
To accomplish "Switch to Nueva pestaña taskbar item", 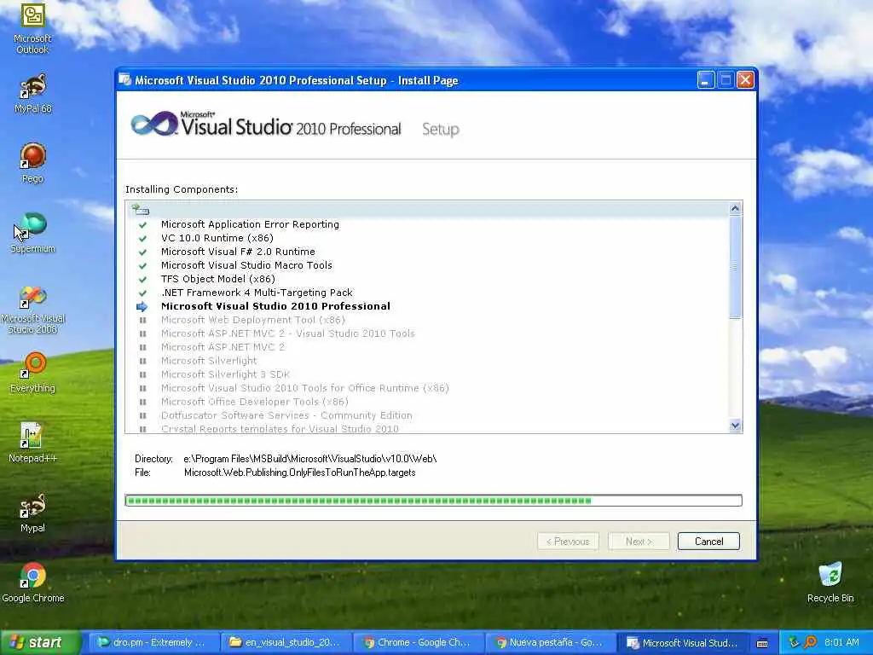I will [550, 643].
